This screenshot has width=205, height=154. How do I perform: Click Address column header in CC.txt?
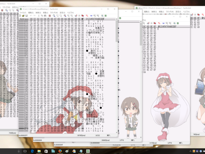(24, 19)
